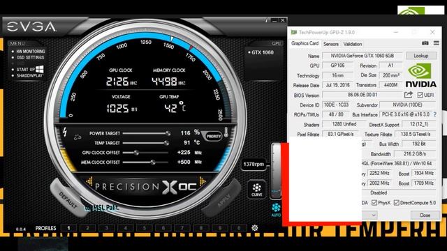
Task: Click the Bandwidth '216.2 GB/s' field
Action: (x=415, y=153)
